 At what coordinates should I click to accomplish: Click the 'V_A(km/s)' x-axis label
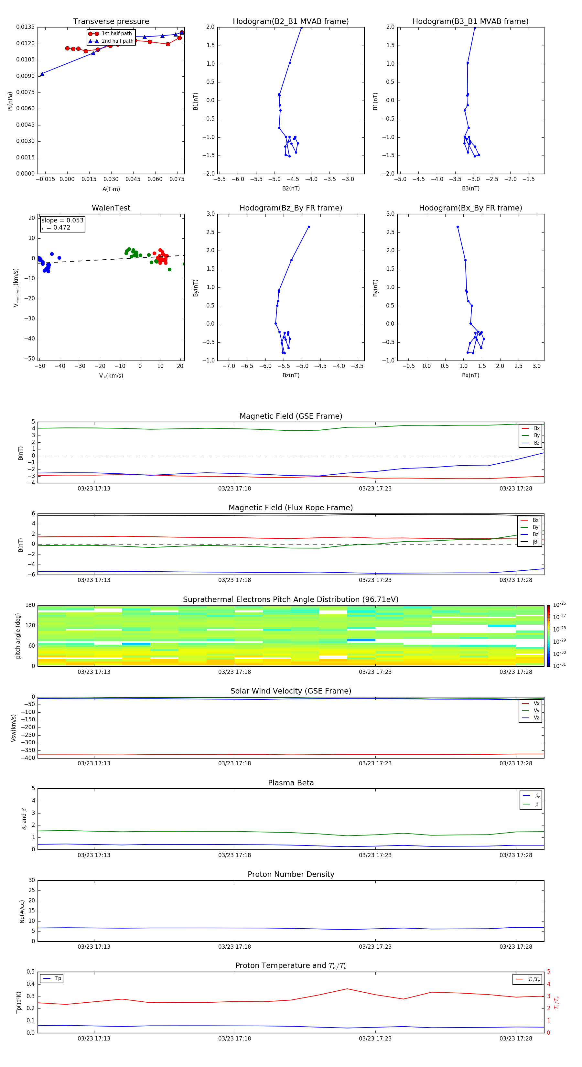point(111,376)
